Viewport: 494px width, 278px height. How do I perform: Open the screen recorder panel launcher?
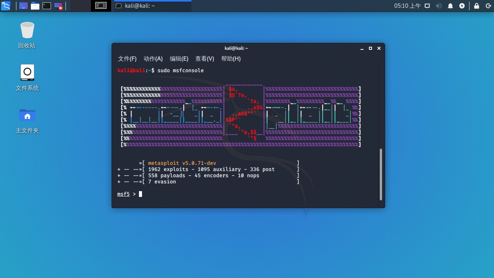pyautogui.click(x=58, y=6)
